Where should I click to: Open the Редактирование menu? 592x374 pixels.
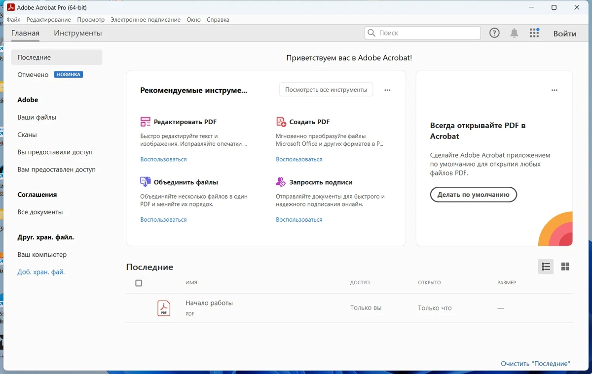(49, 20)
